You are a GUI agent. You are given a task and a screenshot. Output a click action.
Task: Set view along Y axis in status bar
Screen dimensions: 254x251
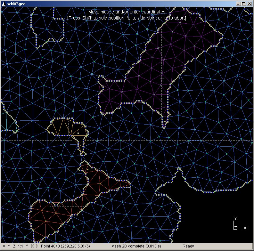9,246
